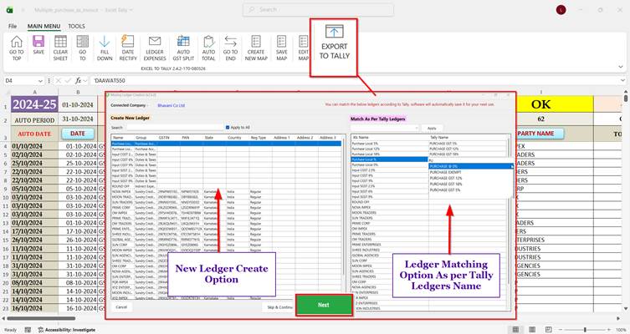
Task: Click the Cancel button in dialog
Action: pos(121,307)
